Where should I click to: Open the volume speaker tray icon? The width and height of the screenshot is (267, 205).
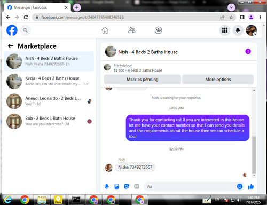(x=240, y=200)
